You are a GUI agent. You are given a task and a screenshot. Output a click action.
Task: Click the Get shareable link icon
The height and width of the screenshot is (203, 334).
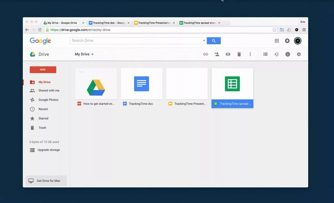[206, 54]
